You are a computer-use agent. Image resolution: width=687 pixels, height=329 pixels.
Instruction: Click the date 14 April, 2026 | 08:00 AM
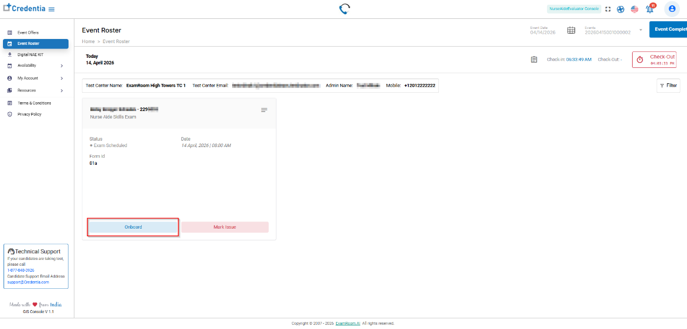(x=206, y=145)
